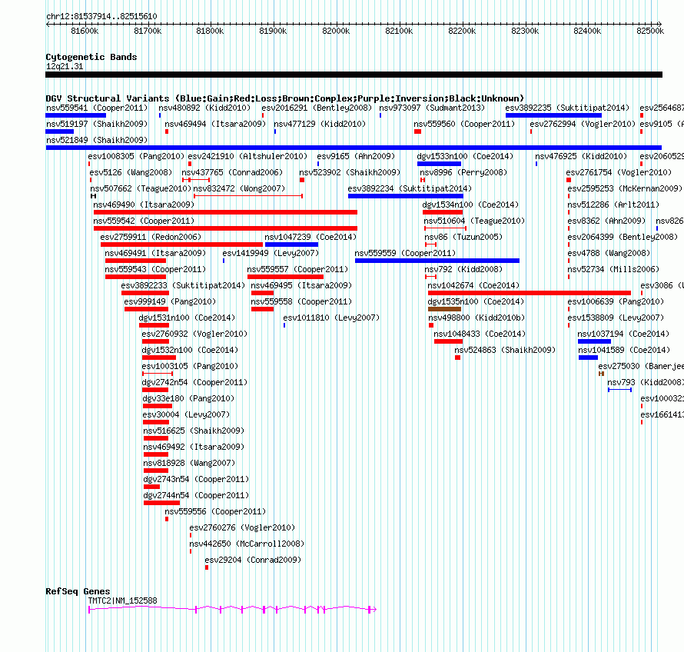Click the RefSeq Genes track title

point(78,591)
